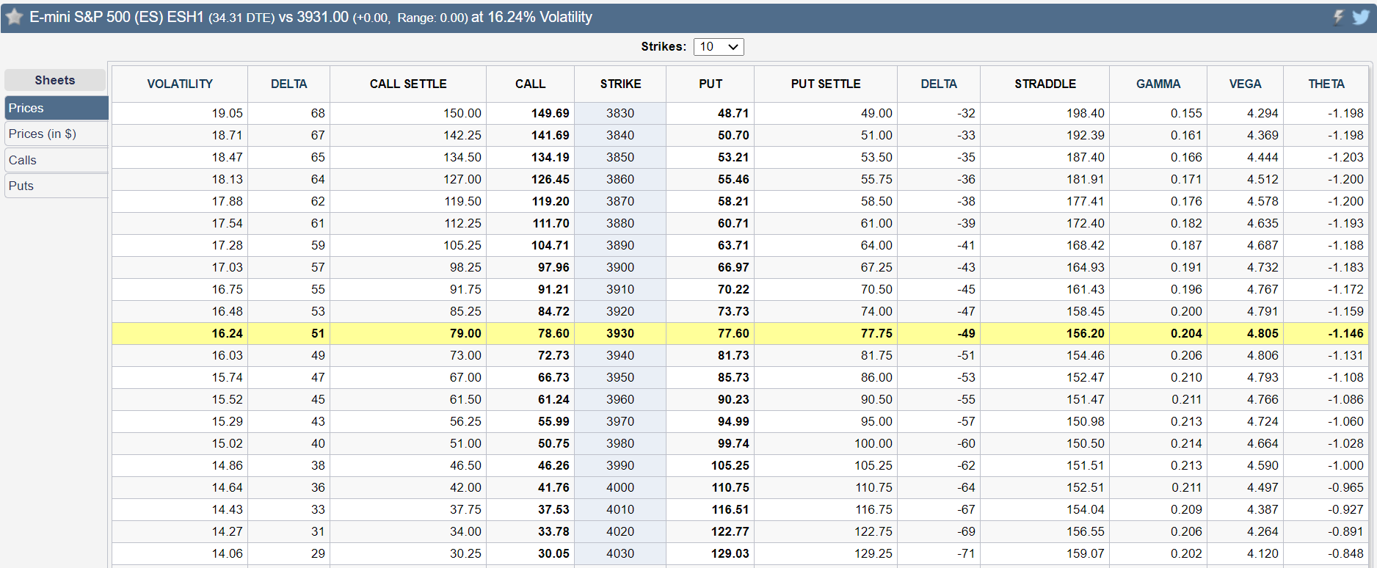Screen dimensions: 1377x568
Task: Click the STRIKE column header
Action: 620,84
